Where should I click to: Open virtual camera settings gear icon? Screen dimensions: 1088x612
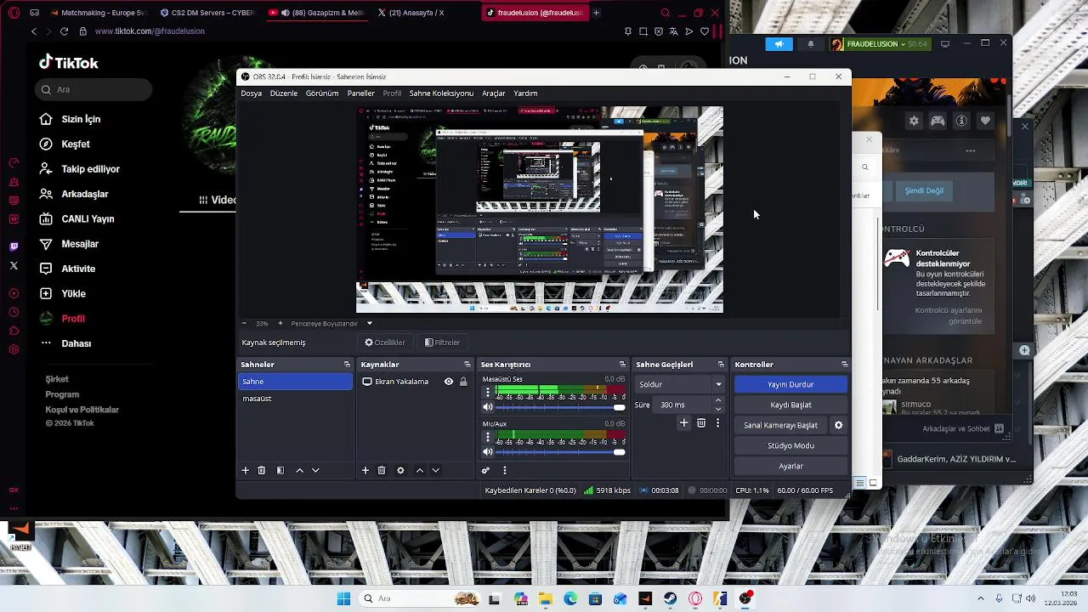[x=838, y=425]
